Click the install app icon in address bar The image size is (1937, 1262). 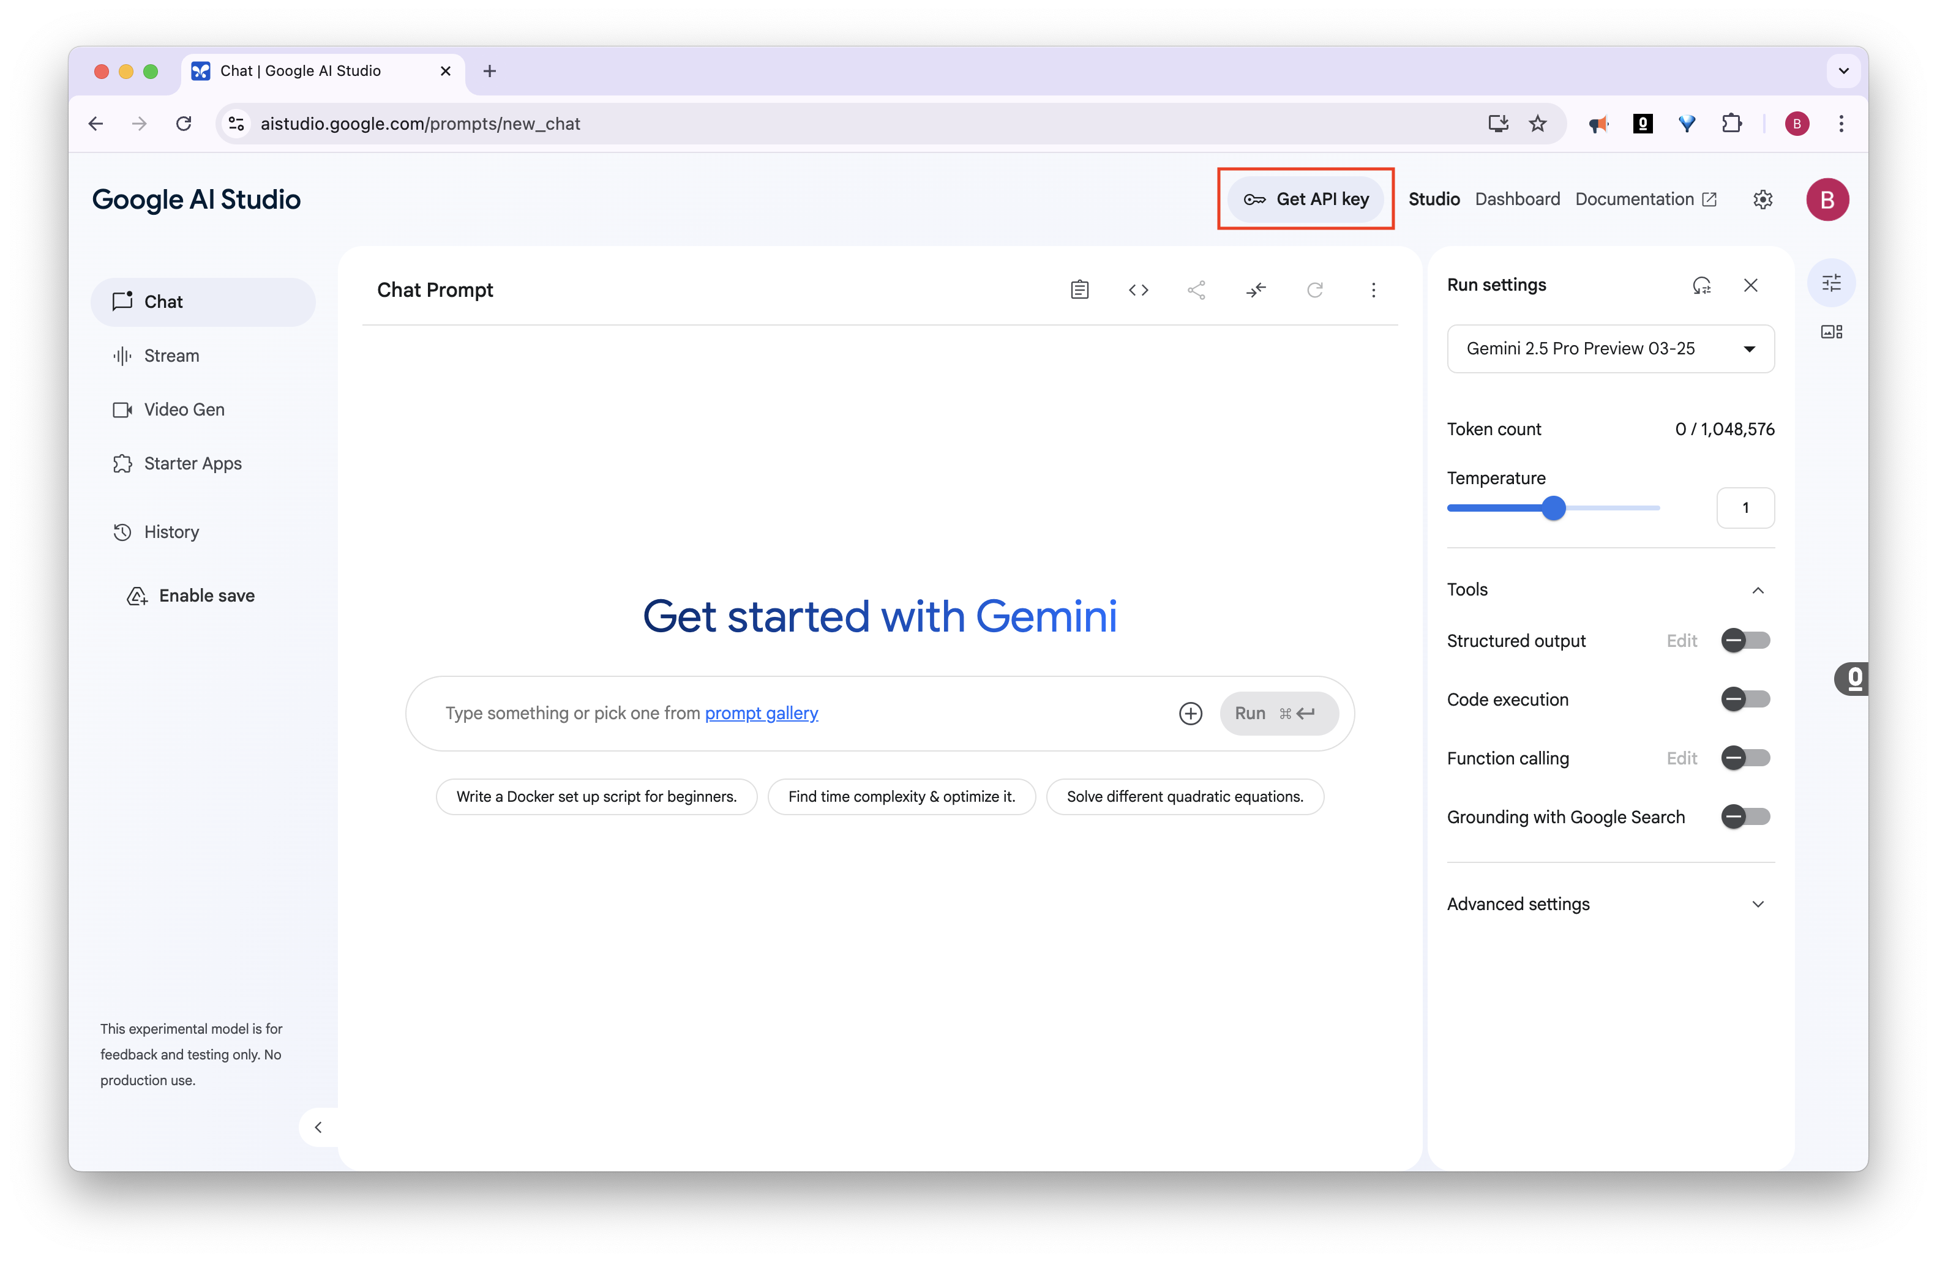coord(1497,124)
